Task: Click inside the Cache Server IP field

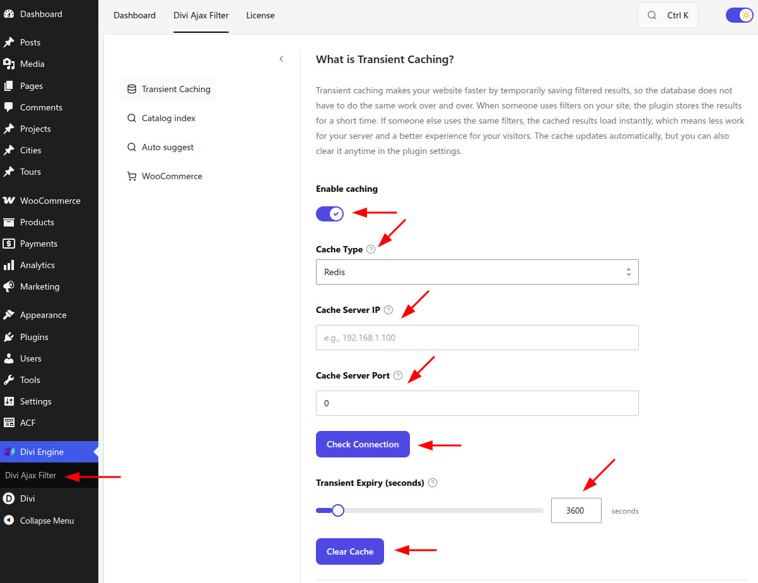Action: click(477, 338)
